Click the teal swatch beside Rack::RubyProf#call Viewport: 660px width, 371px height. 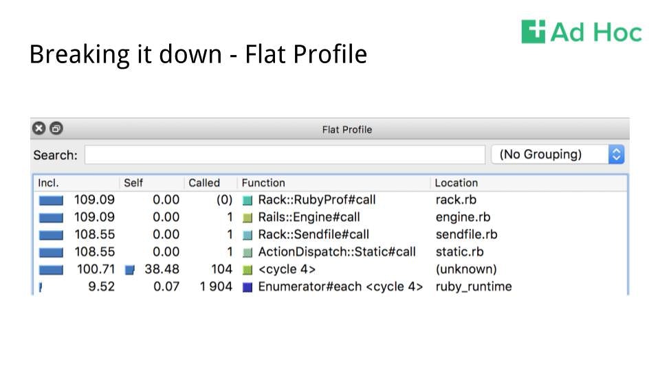click(x=247, y=201)
